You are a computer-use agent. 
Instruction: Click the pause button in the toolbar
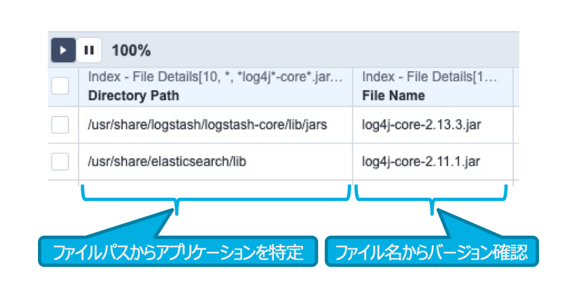click(89, 50)
